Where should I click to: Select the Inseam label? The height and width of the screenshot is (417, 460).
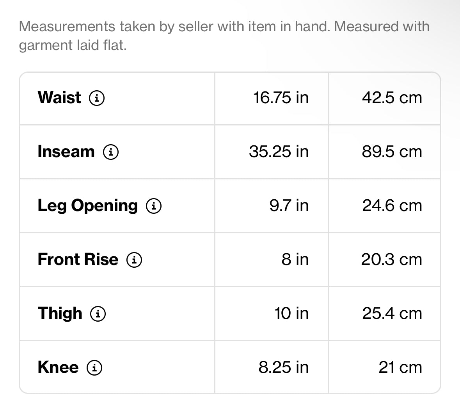66,152
